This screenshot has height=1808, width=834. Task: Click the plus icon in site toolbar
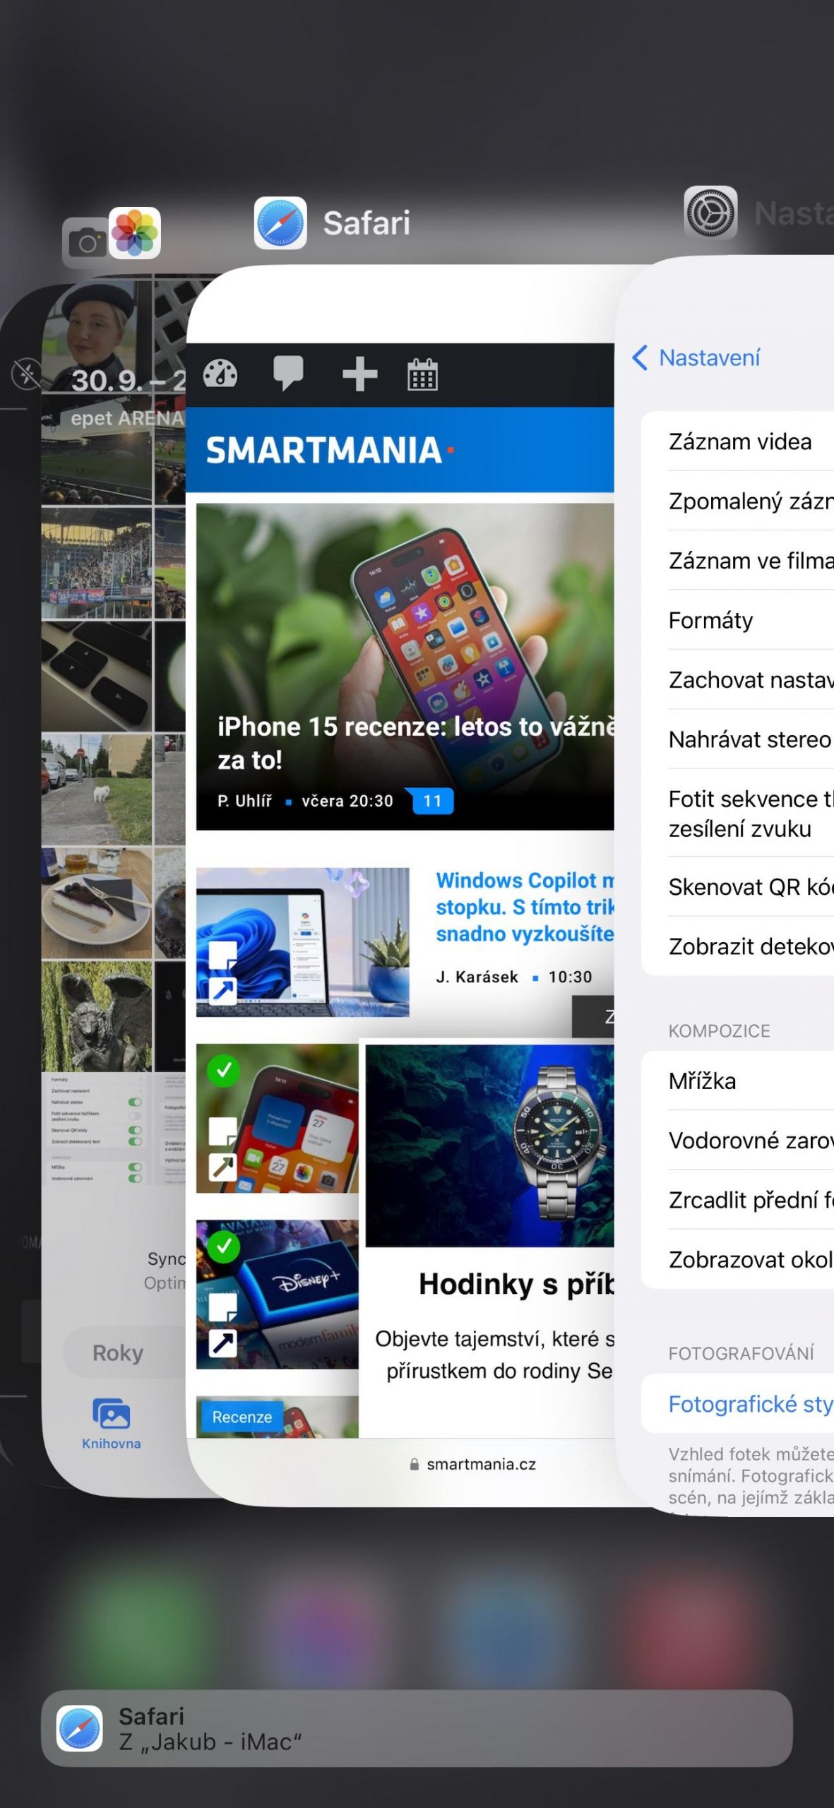(359, 374)
